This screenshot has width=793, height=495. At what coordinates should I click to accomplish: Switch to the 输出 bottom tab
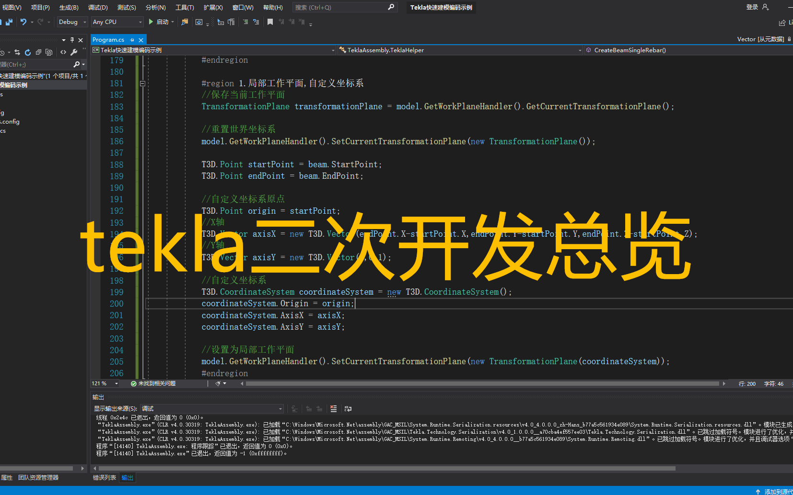(x=127, y=478)
